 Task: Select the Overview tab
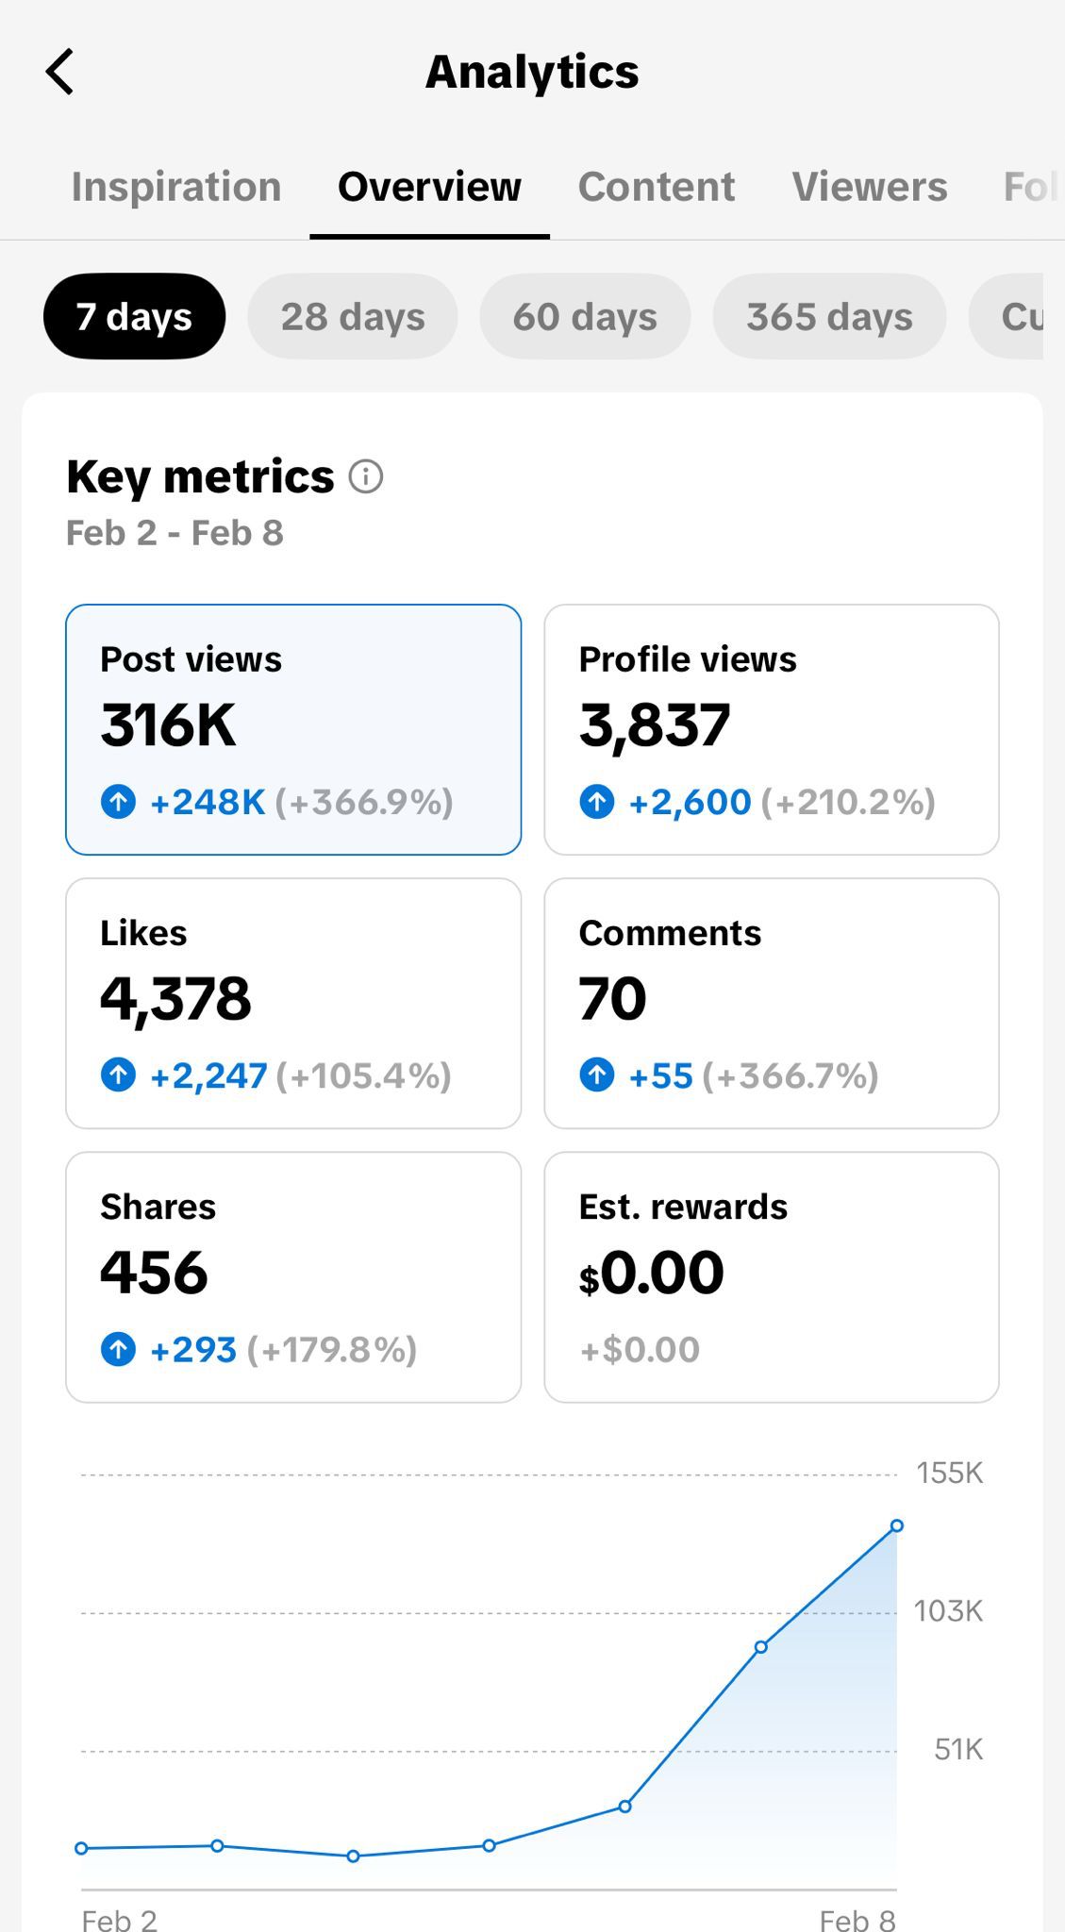coord(429,187)
